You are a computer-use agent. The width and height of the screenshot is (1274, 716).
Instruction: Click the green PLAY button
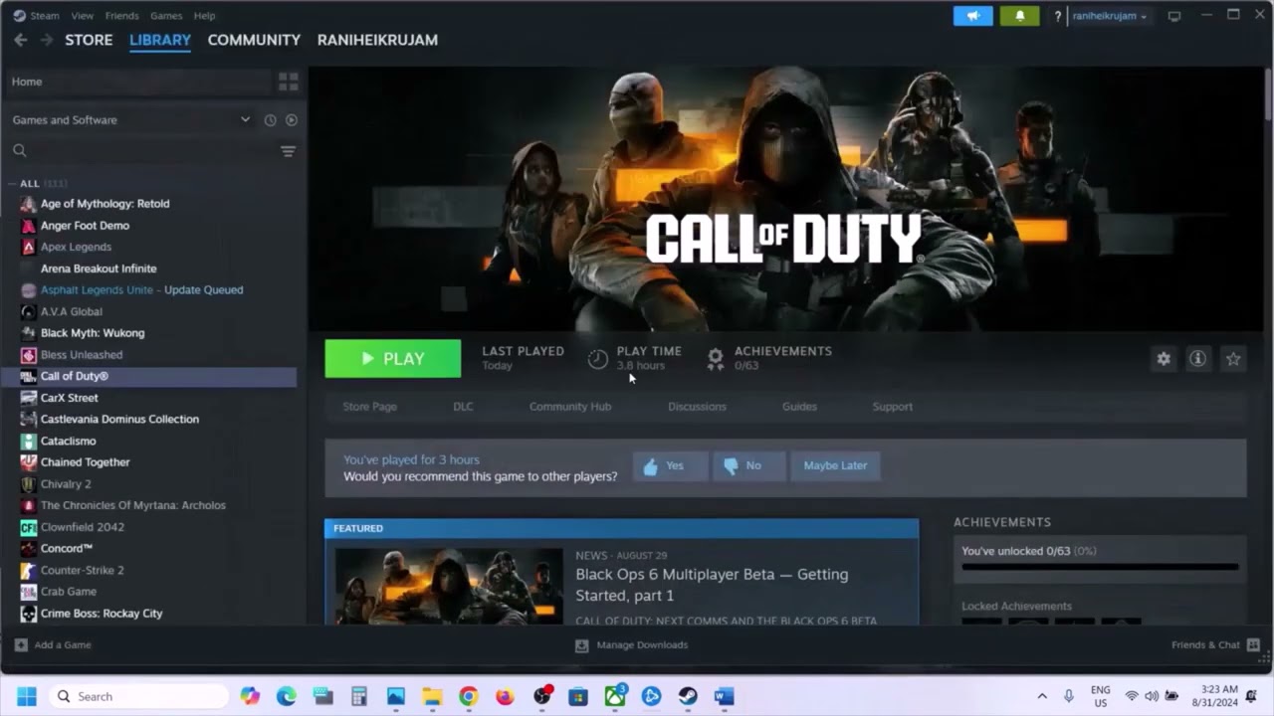coord(393,359)
